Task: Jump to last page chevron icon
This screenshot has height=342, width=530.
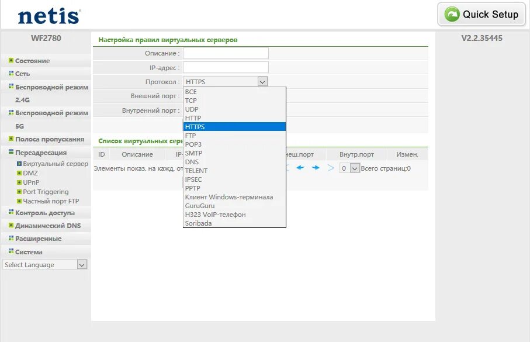Action: [x=331, y=168]
